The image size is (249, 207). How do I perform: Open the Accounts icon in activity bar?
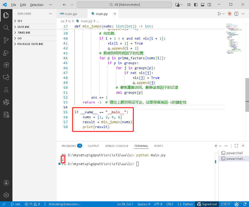[6, 183]
